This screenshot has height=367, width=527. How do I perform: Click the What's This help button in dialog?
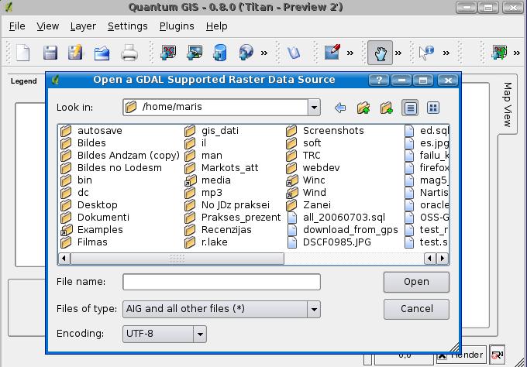(379, 81)
